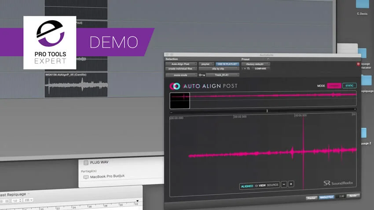Screen dimensions: 374x210
Task: Click the Preset circular menu icon
Action: click(268, 59)
